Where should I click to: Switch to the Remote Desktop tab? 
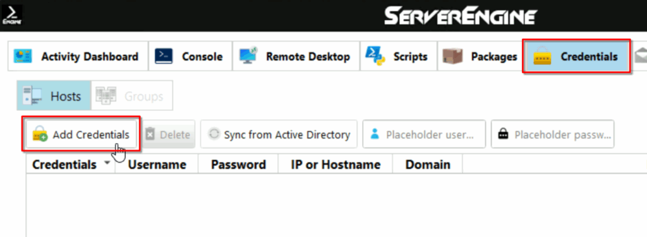(x=296, y=56)
